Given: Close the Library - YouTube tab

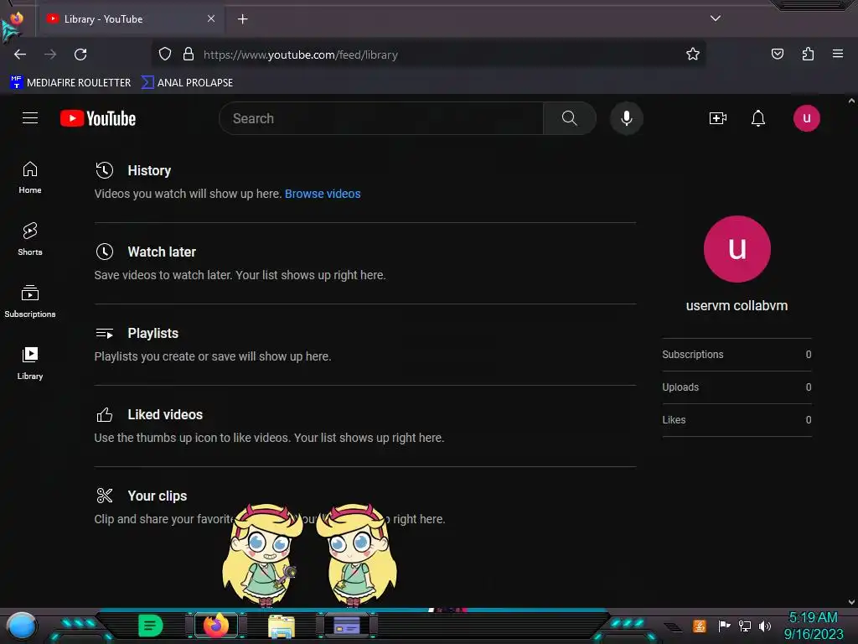Looking at the screenshot, I should 211,18.
